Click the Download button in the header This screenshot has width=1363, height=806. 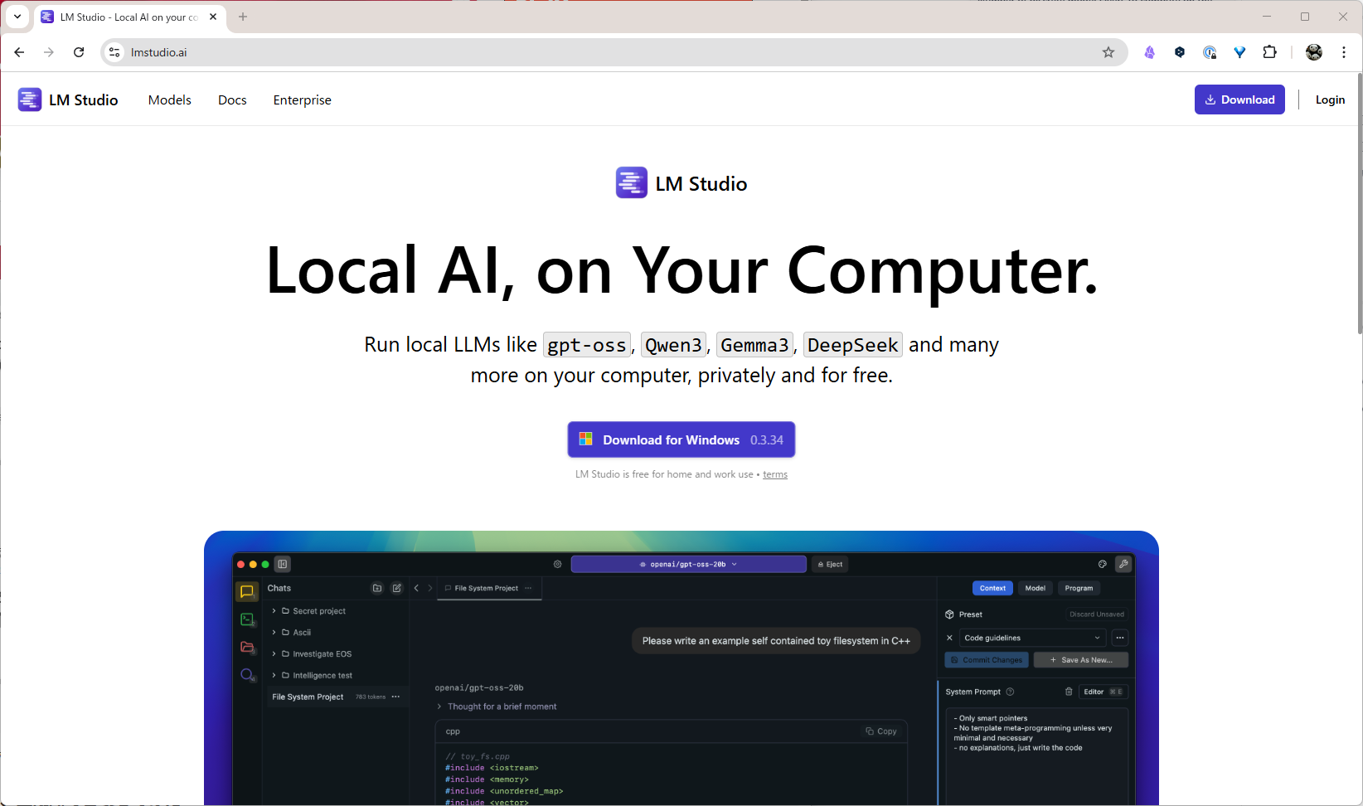1239,100
